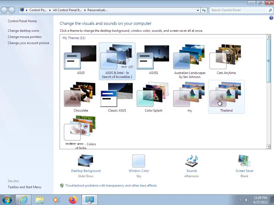Click the shield icon beside Troubleshoot link

point(62,186)
